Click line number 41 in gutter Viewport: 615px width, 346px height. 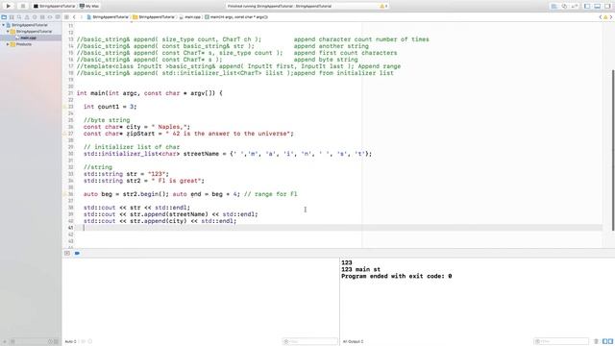tap(70, 228)
